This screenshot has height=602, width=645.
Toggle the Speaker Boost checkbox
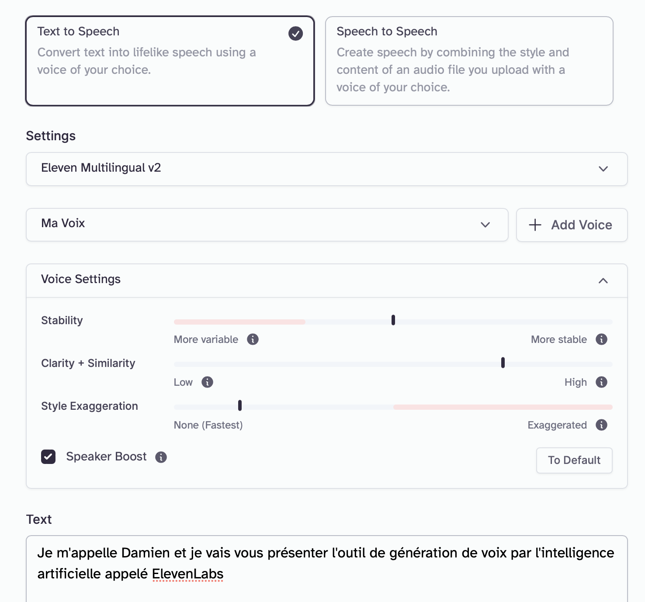click(49, 457)
